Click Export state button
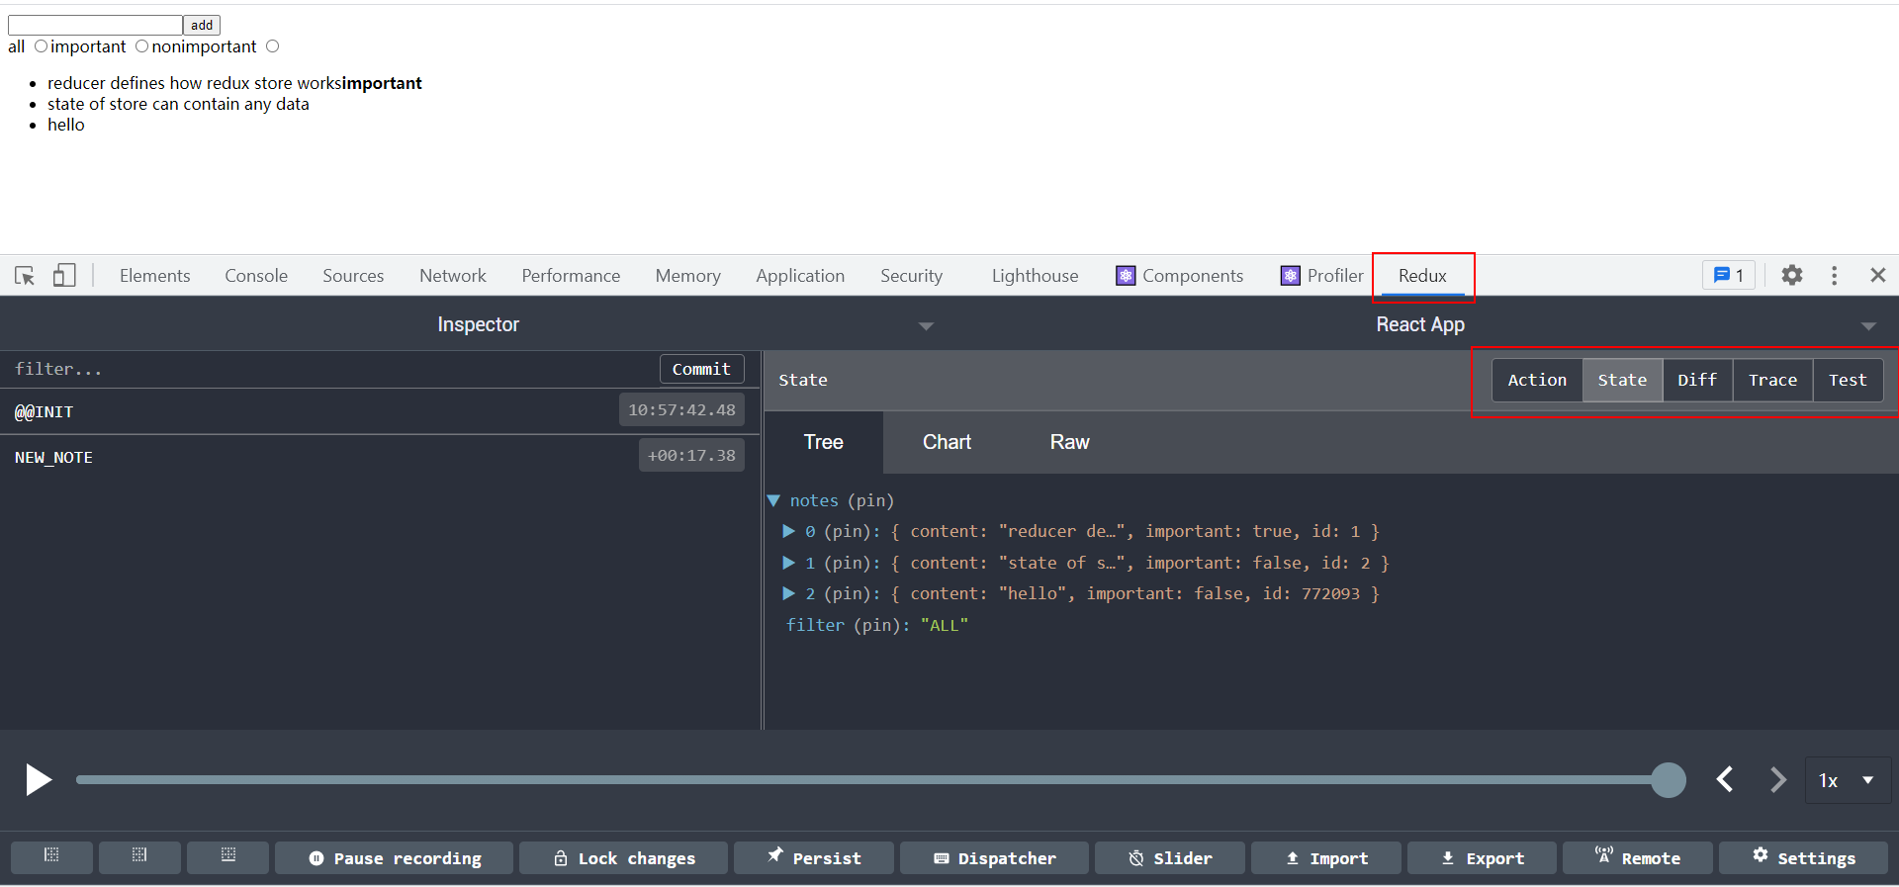This screenshot has height=887, width=1899. [x=1482, y=857]
